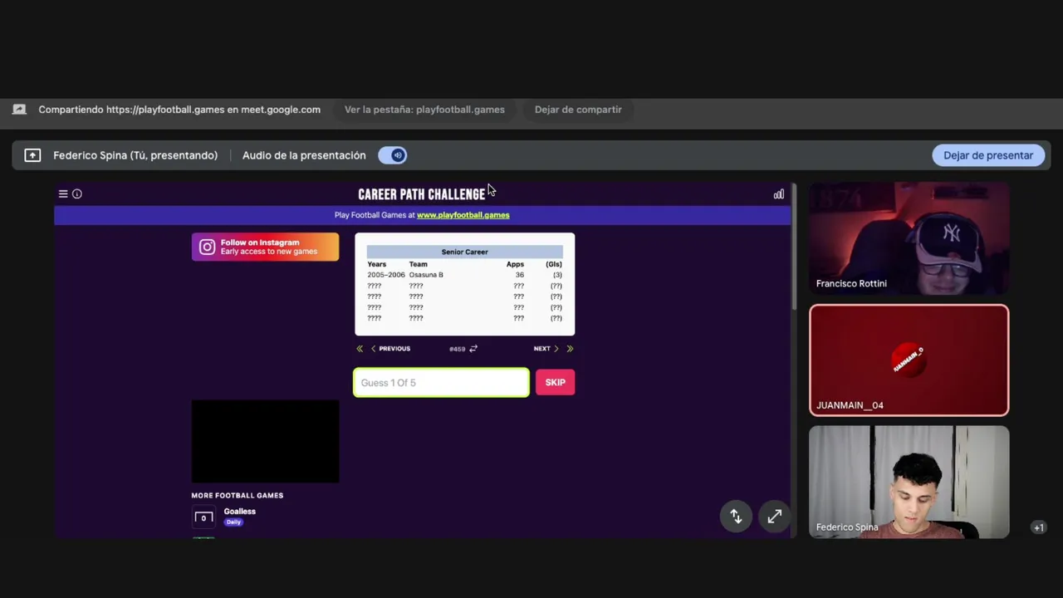1063x598 pixels.
Task: Click the swap layout arrows icon on the presentation
Action: click(736, 517)
